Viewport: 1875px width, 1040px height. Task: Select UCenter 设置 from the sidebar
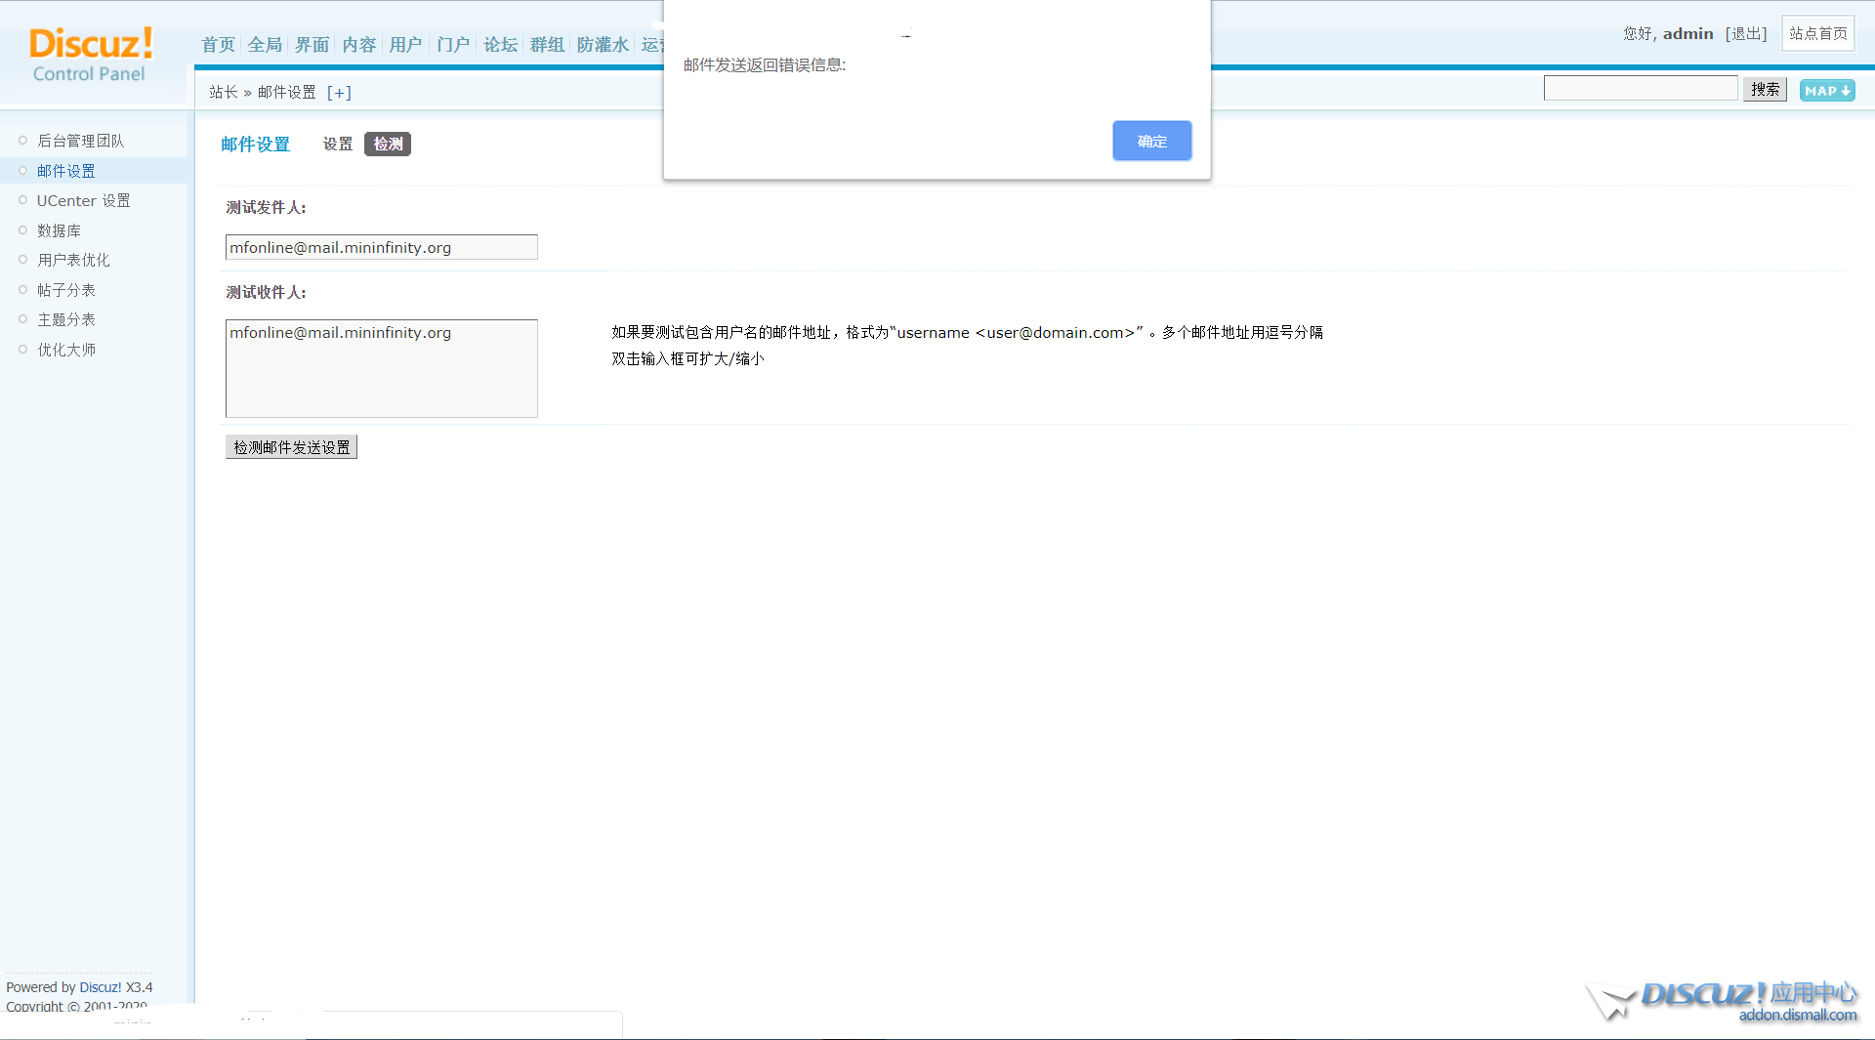(82, 200)
